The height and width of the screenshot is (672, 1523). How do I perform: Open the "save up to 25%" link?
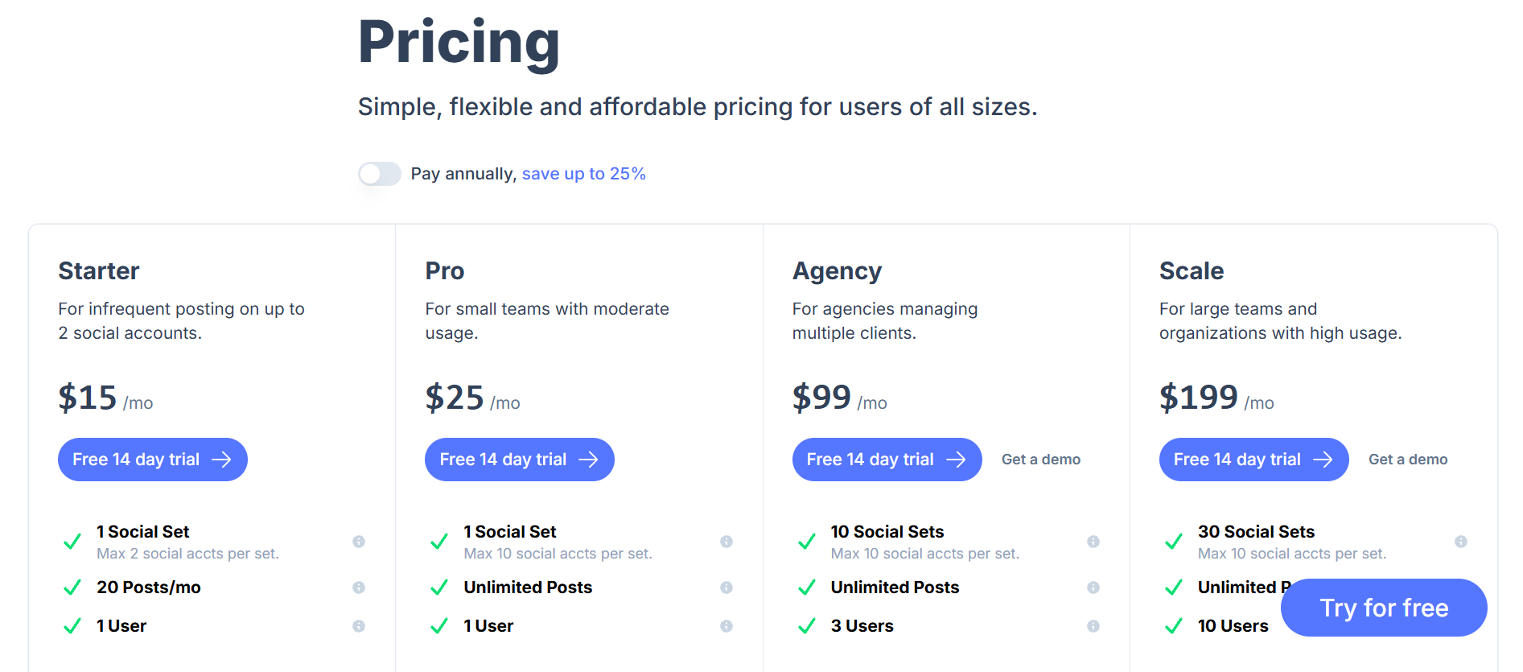click(x=583, y=173)
